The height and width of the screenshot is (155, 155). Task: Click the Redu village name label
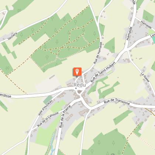pos(80,85)
